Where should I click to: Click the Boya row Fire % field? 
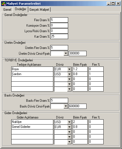(x=96, y=69)
